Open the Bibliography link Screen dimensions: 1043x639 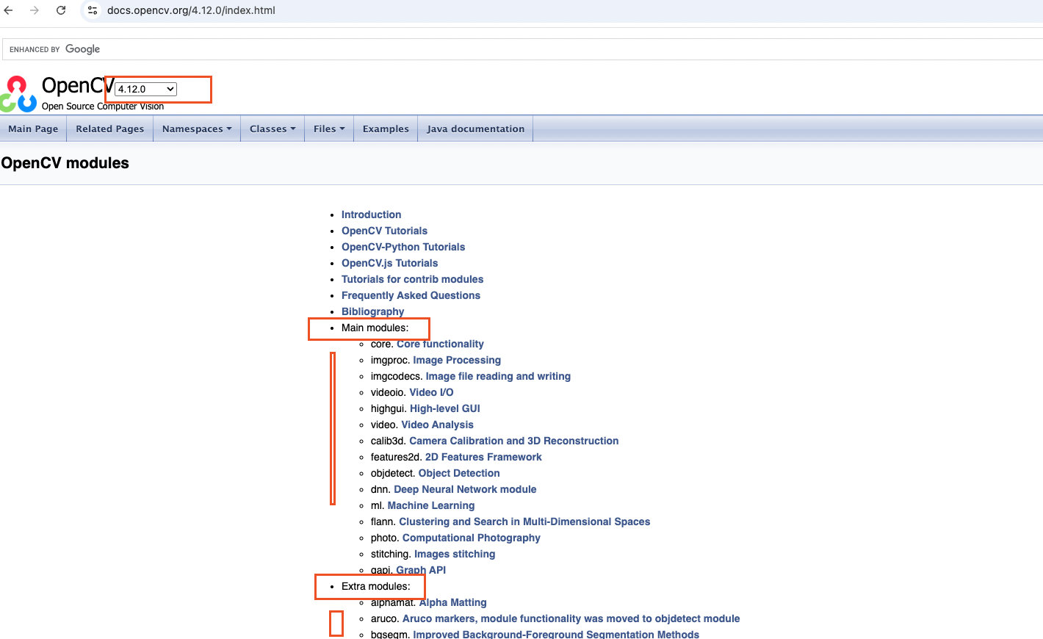pyautogui.click(x=372, y=311)
